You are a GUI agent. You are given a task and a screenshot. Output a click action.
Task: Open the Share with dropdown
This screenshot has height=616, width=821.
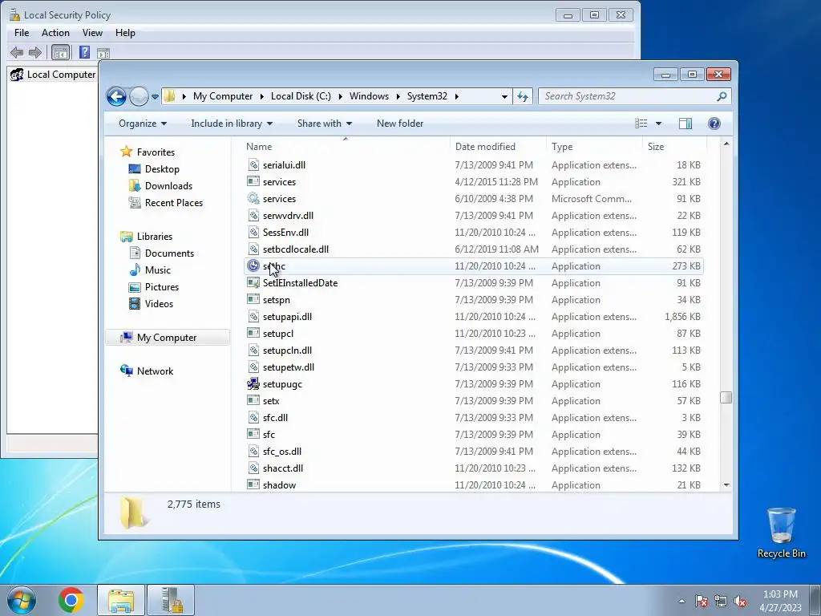coord(324,124)
